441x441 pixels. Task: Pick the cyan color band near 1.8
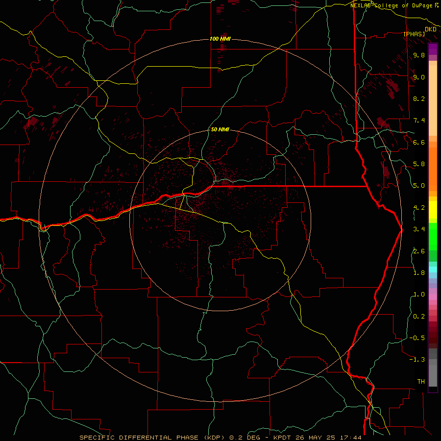click(x=433, y=269)
